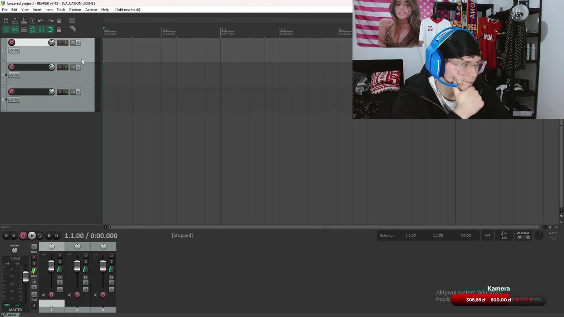This screenshot has height=317, width=564.
Task: Click the playback Rate knob
Action: point(539,235)
